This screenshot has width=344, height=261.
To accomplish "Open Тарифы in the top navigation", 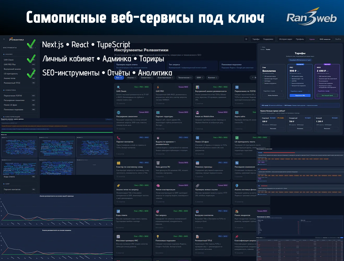I will (256, 39).
